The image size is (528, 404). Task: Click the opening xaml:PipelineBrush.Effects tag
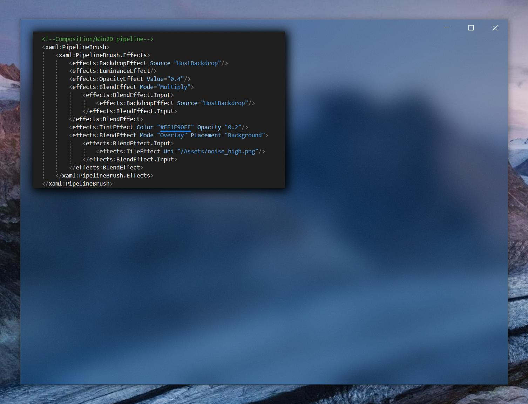click(103, 55)
